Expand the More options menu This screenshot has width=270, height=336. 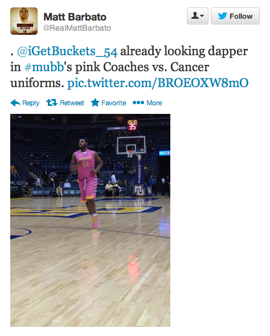(x=154, y=103)
